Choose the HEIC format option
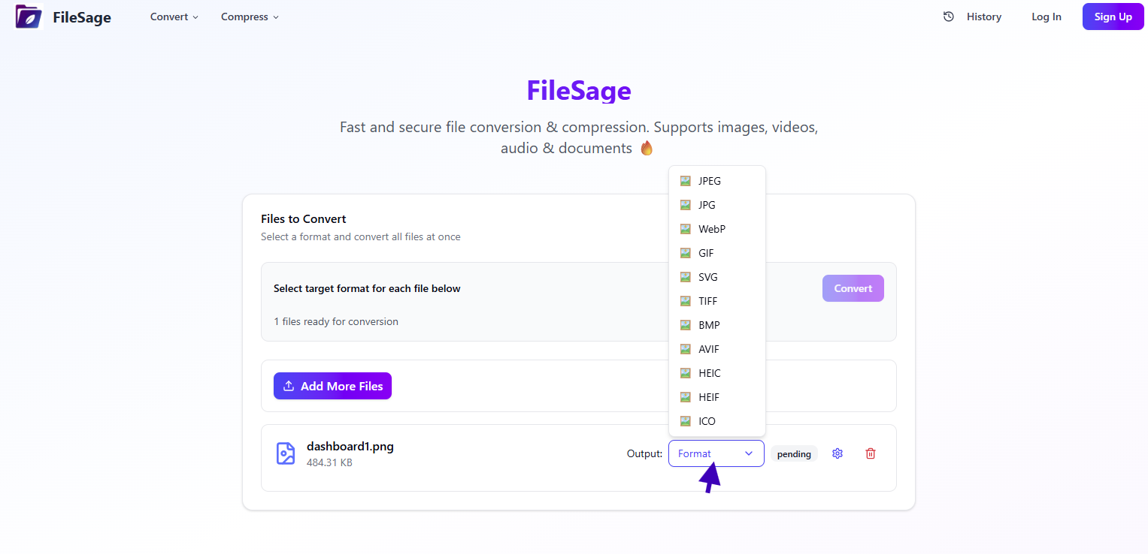 [709, 373]
